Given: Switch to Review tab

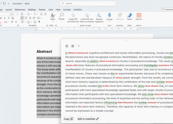Looking at the screenshot, I should tap(42, 10).
